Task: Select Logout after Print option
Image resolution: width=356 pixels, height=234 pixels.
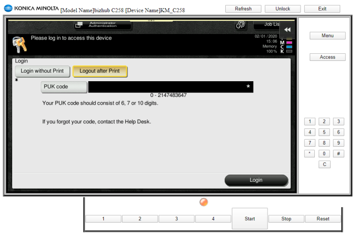Action: (100, 71)
